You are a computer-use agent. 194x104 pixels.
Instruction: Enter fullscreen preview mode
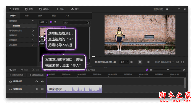[x=182, y=62]
